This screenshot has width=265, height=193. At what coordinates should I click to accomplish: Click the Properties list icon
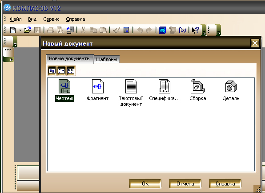click(126, 30)
